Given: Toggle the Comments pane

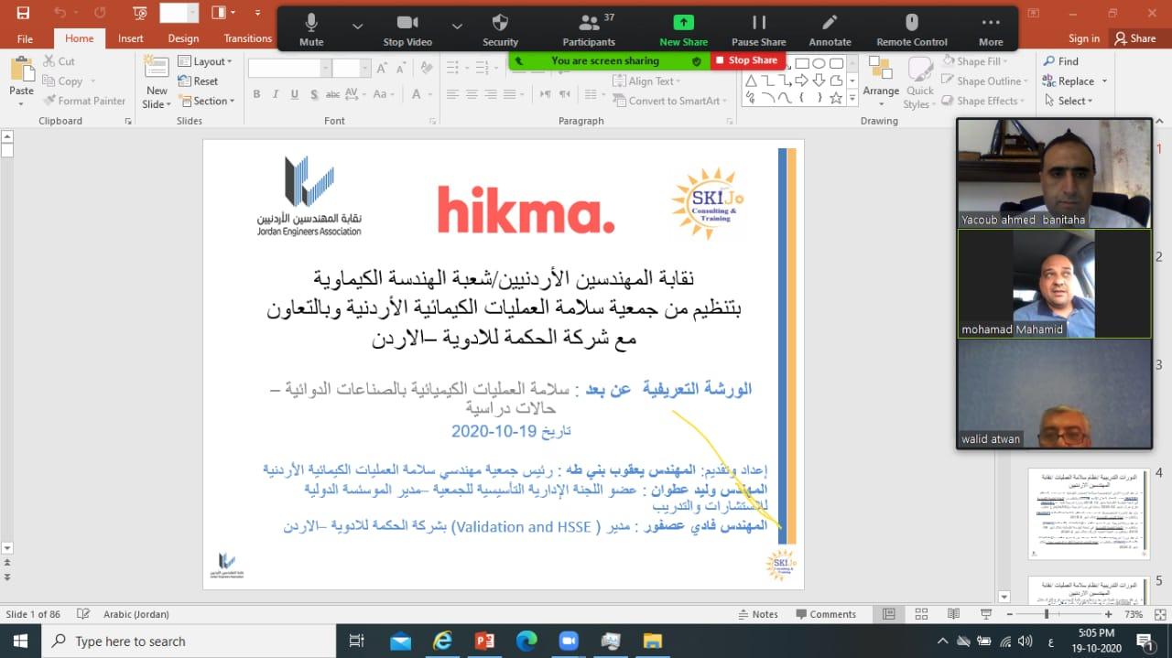Looking at the screenshot, I should coord(825,614).
